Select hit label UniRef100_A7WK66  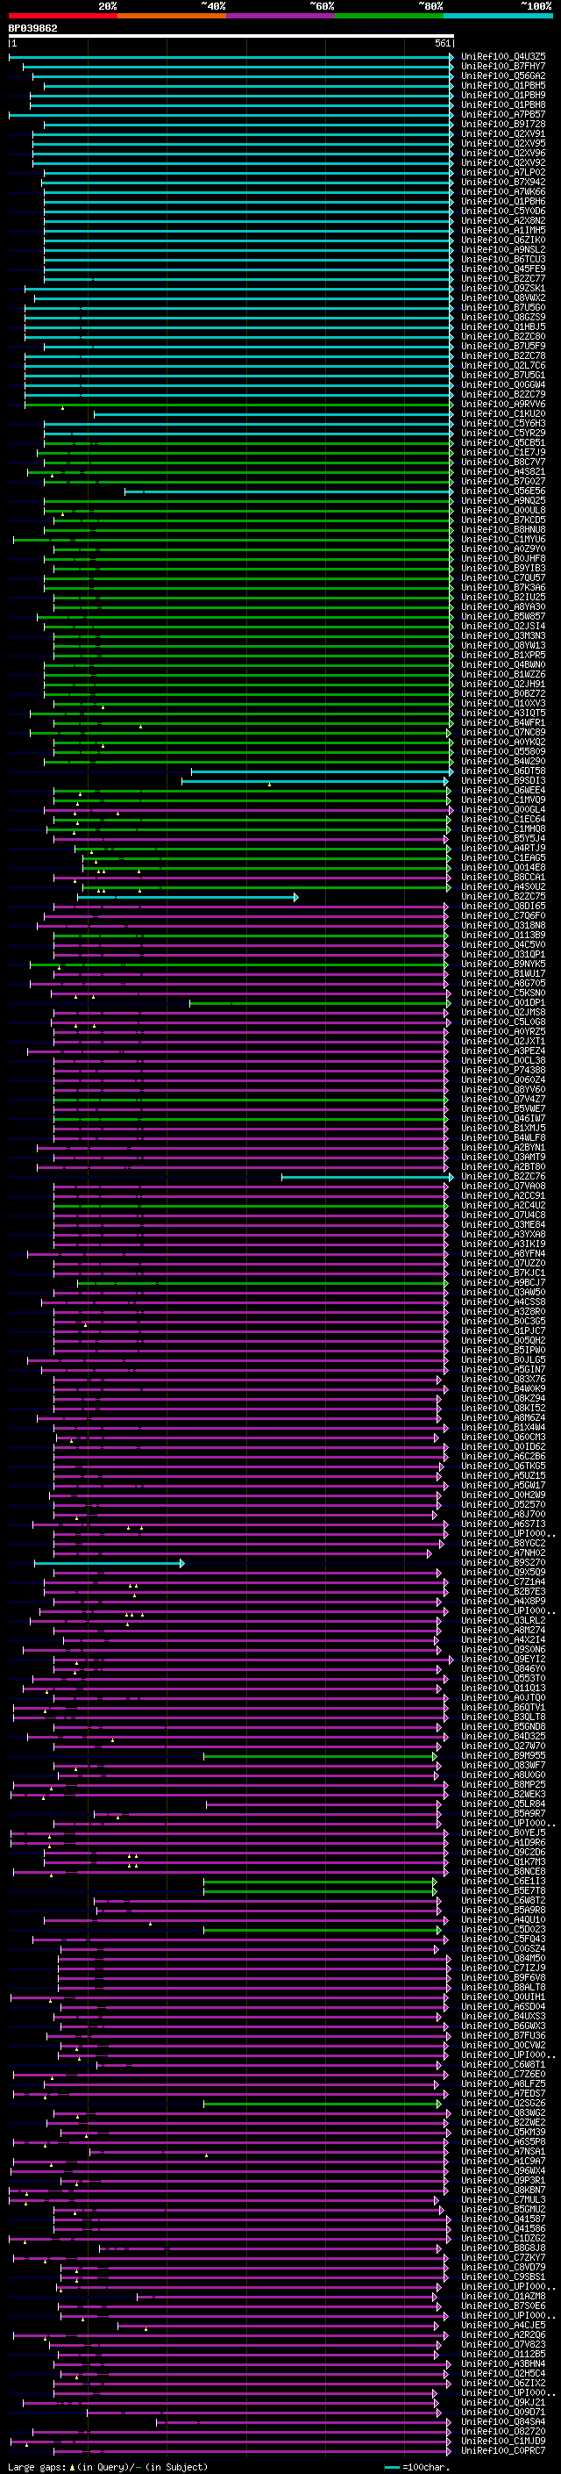coord(503,192)
